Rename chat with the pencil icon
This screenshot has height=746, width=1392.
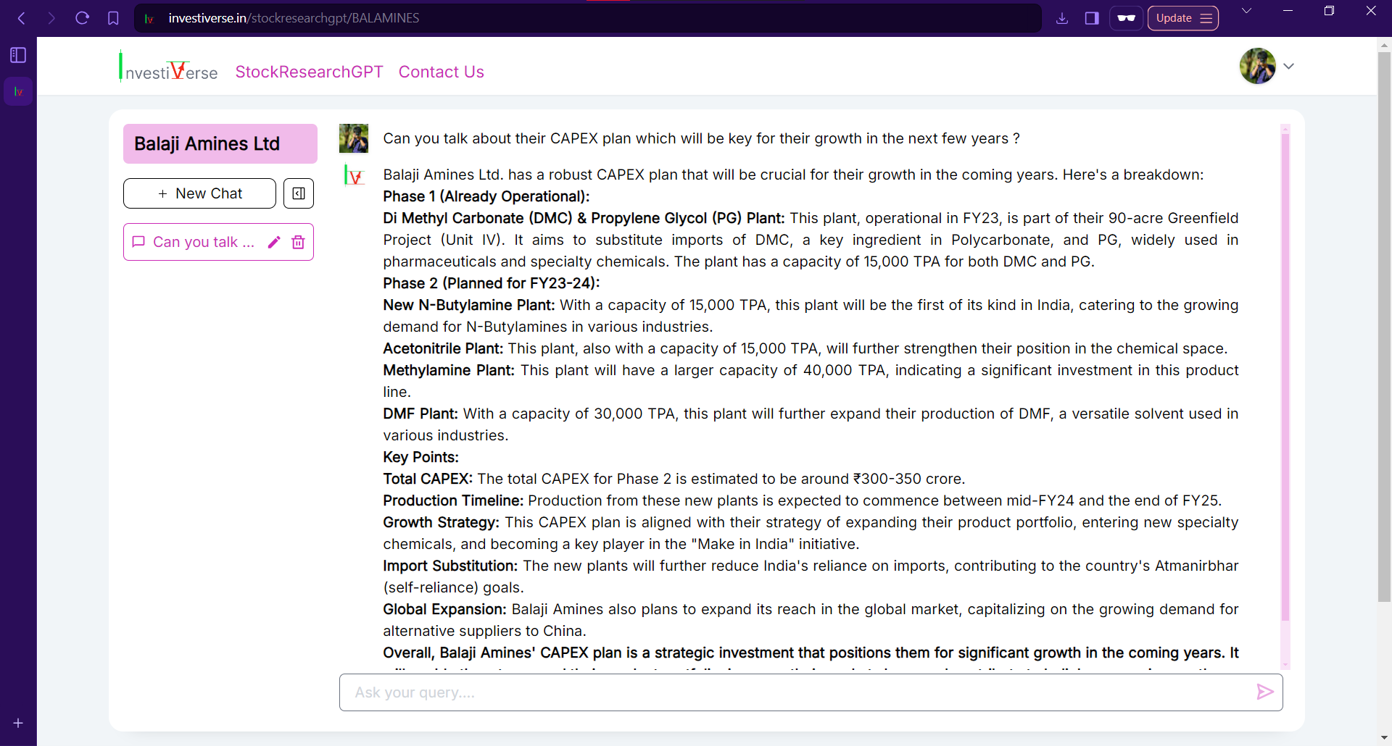point(274,242)
